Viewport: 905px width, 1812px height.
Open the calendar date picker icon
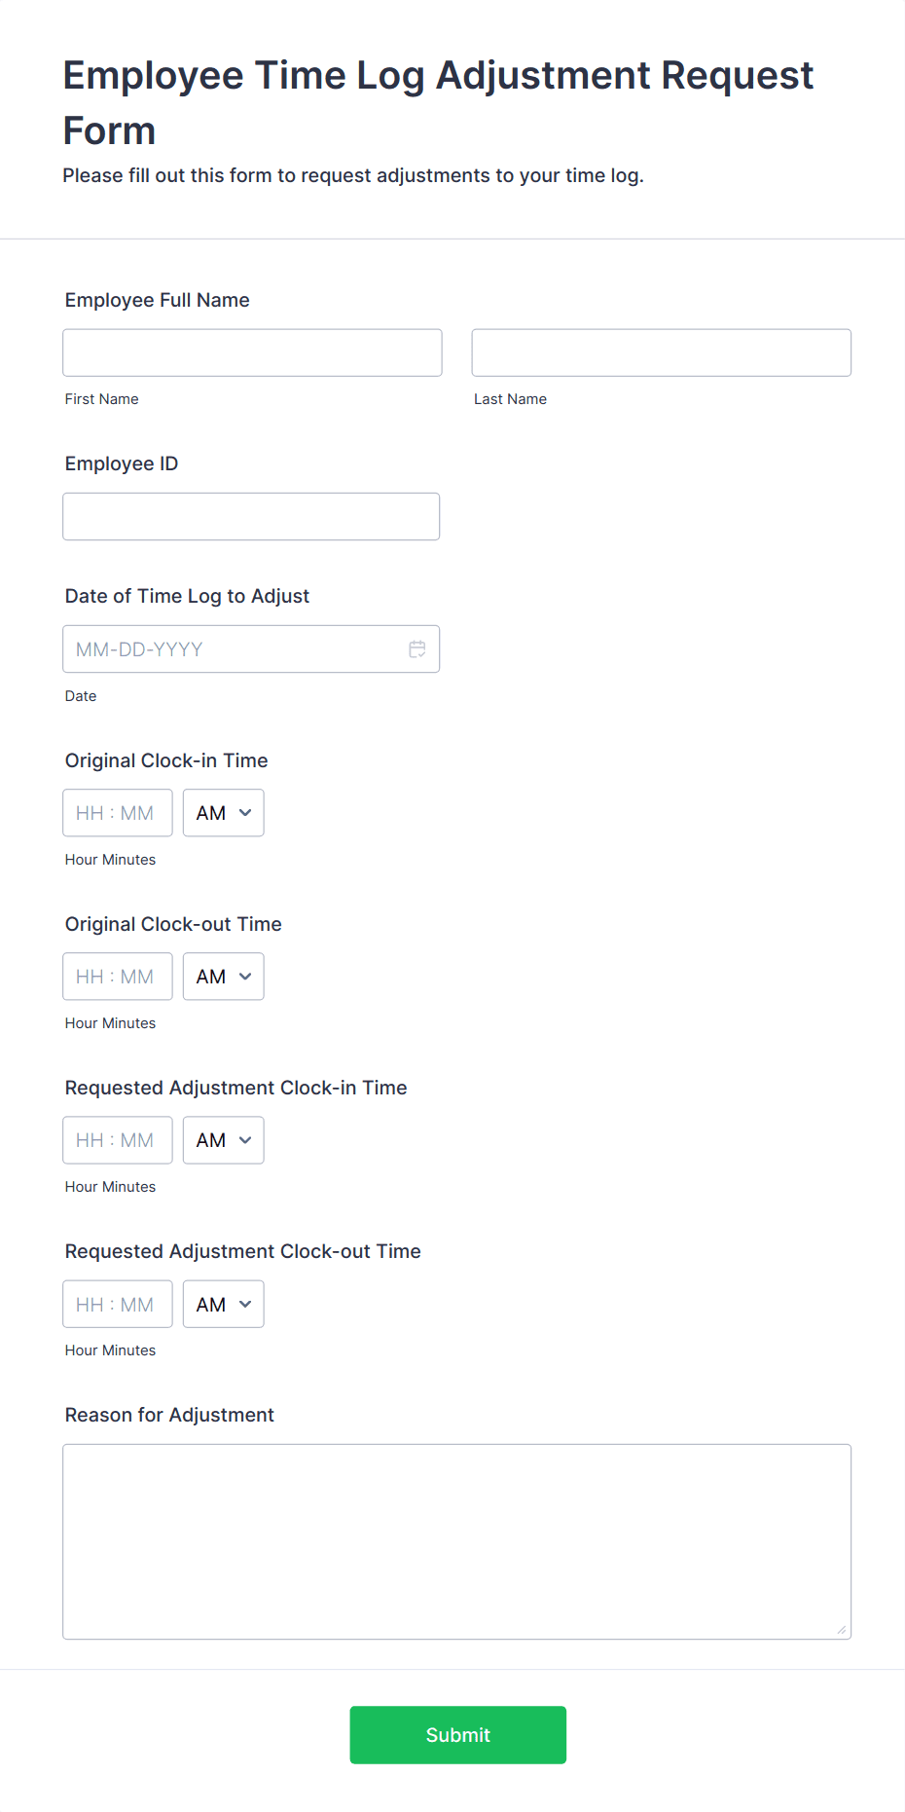[x=417, y=648]
